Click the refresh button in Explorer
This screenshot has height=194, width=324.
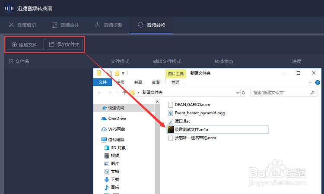click(244, 93)
